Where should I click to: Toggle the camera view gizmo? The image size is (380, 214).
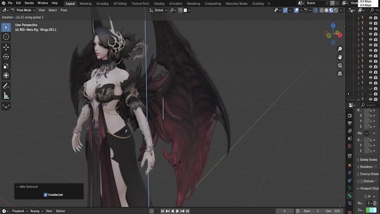[x=340, y=65]
